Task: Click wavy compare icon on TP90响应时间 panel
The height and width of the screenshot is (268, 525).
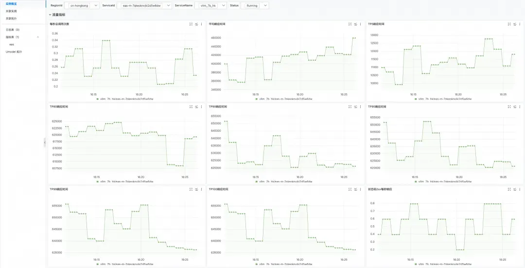Action: [x=355, y=107]
